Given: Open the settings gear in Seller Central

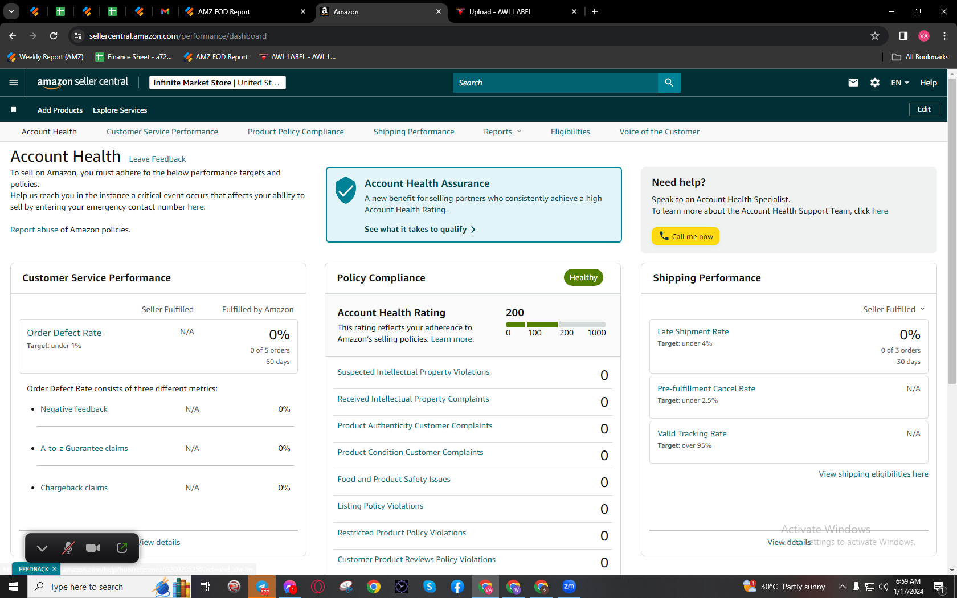Looking at the screenshot, I should pyautogui.click(x=875, y=83).
